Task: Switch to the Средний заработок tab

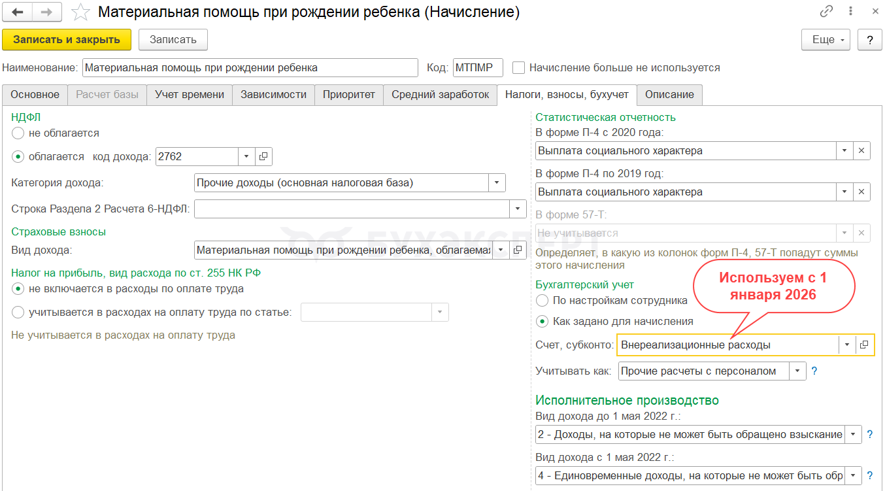Action: (440, 94)
